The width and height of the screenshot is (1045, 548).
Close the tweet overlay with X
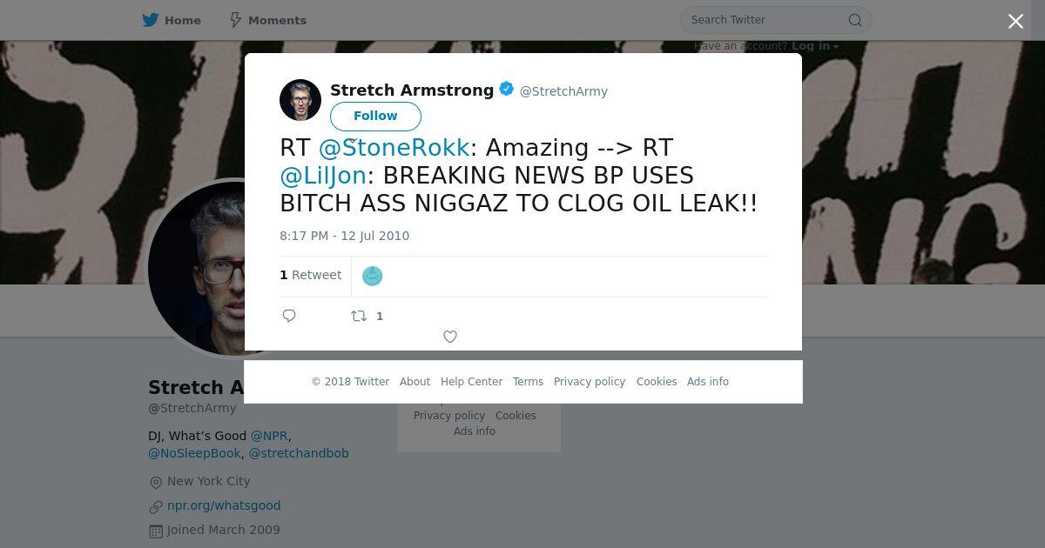tap(1015, 21)
